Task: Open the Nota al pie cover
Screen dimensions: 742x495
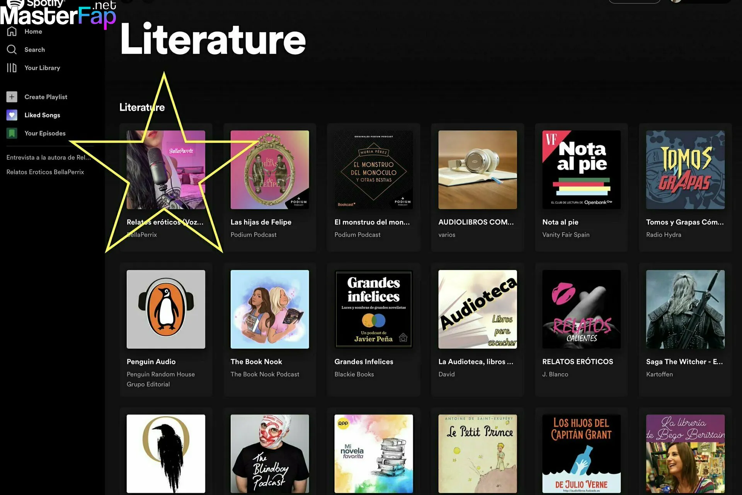Action: (581, 169)
